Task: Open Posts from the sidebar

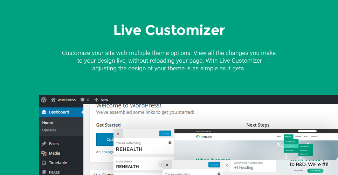Action: coord(54,144)
